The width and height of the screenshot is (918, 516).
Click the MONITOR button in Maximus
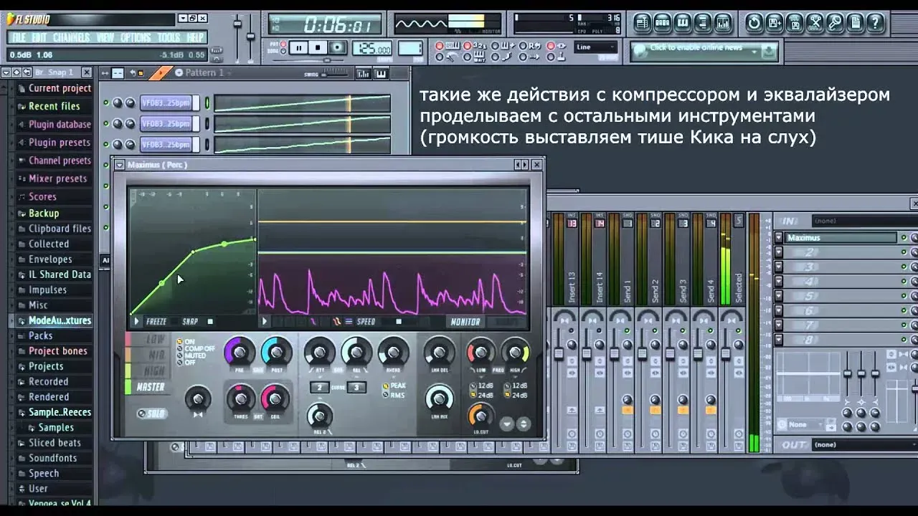(465, 322)
